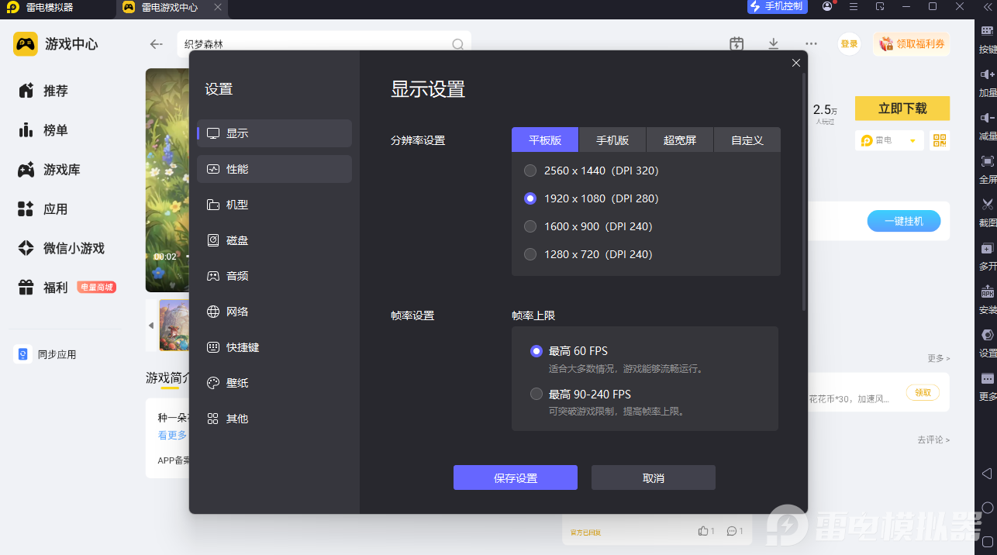Open the 性能 performance settings section
Image resolution: width=997 pixels, height=555 pixels.
click(x=274, y=169)
